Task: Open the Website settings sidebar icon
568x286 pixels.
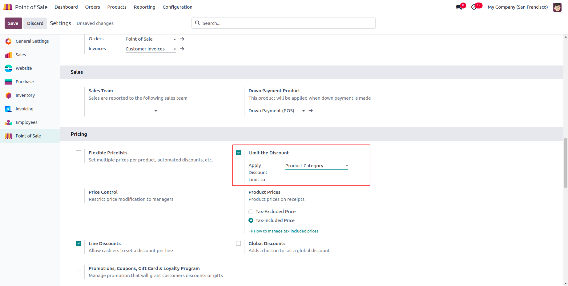Action: point(9,68)
